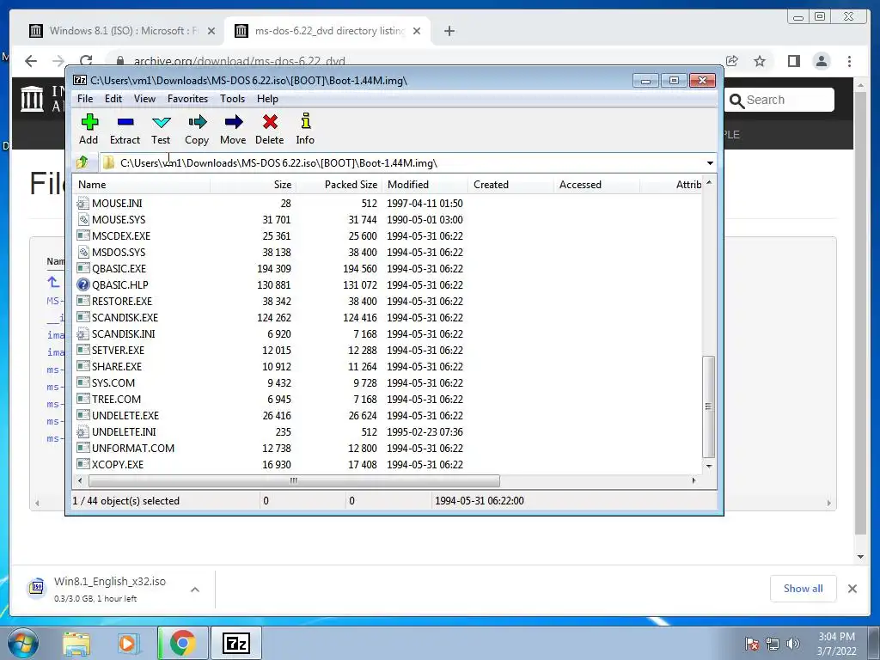Viewport: 880px width, 660px height.
Task: Sort files by Size column header
Action: [x=254, y=185]
